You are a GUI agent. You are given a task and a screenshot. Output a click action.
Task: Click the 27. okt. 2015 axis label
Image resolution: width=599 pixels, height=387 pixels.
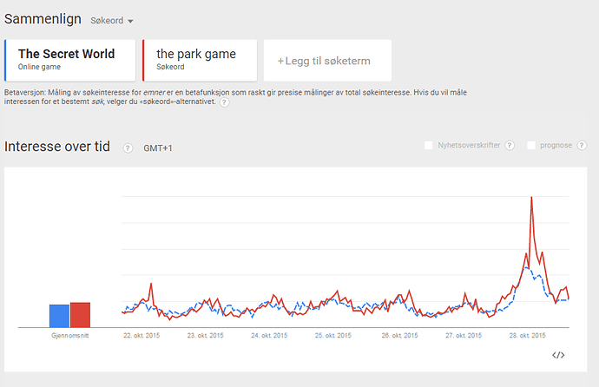click(x=464, y=336)
